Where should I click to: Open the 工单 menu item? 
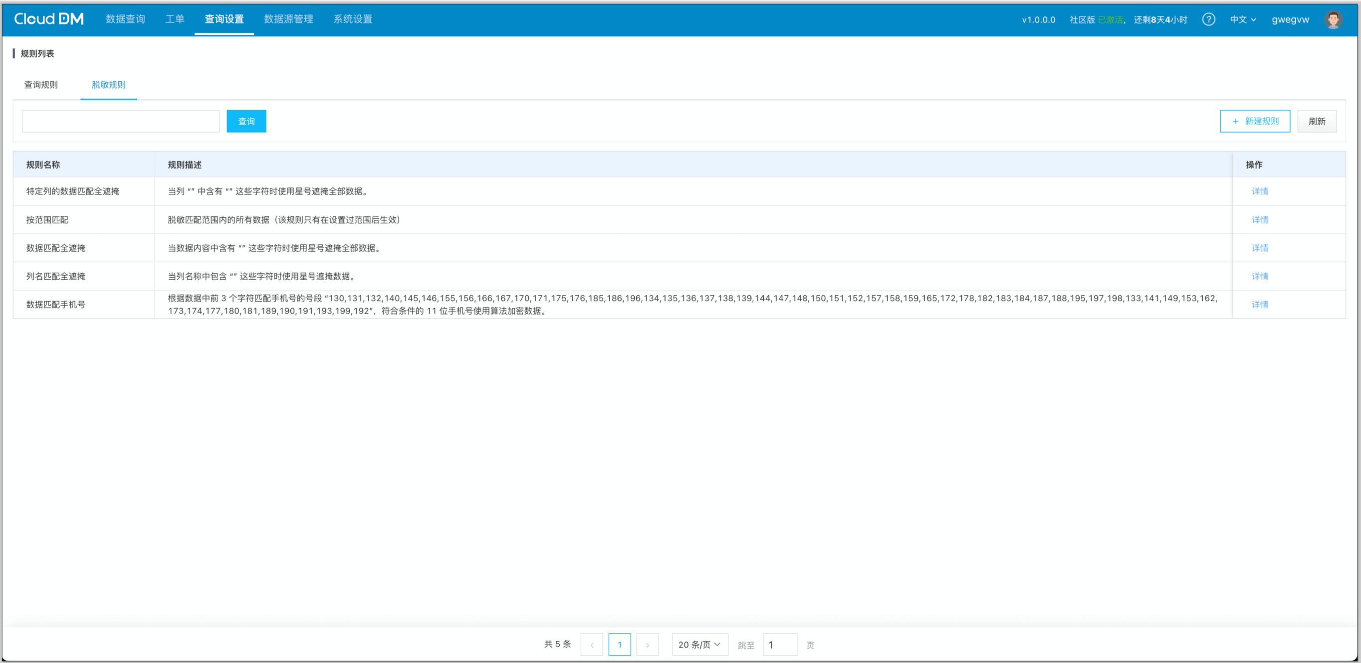(x=174, y=19)
